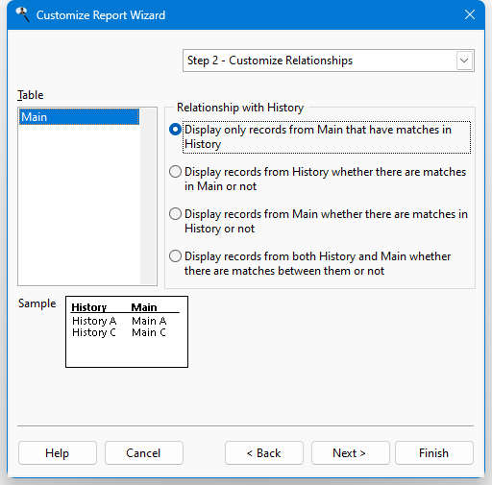Screen dimensions: 492x485
Task: Go to previous step with Back
Action: 264,453
